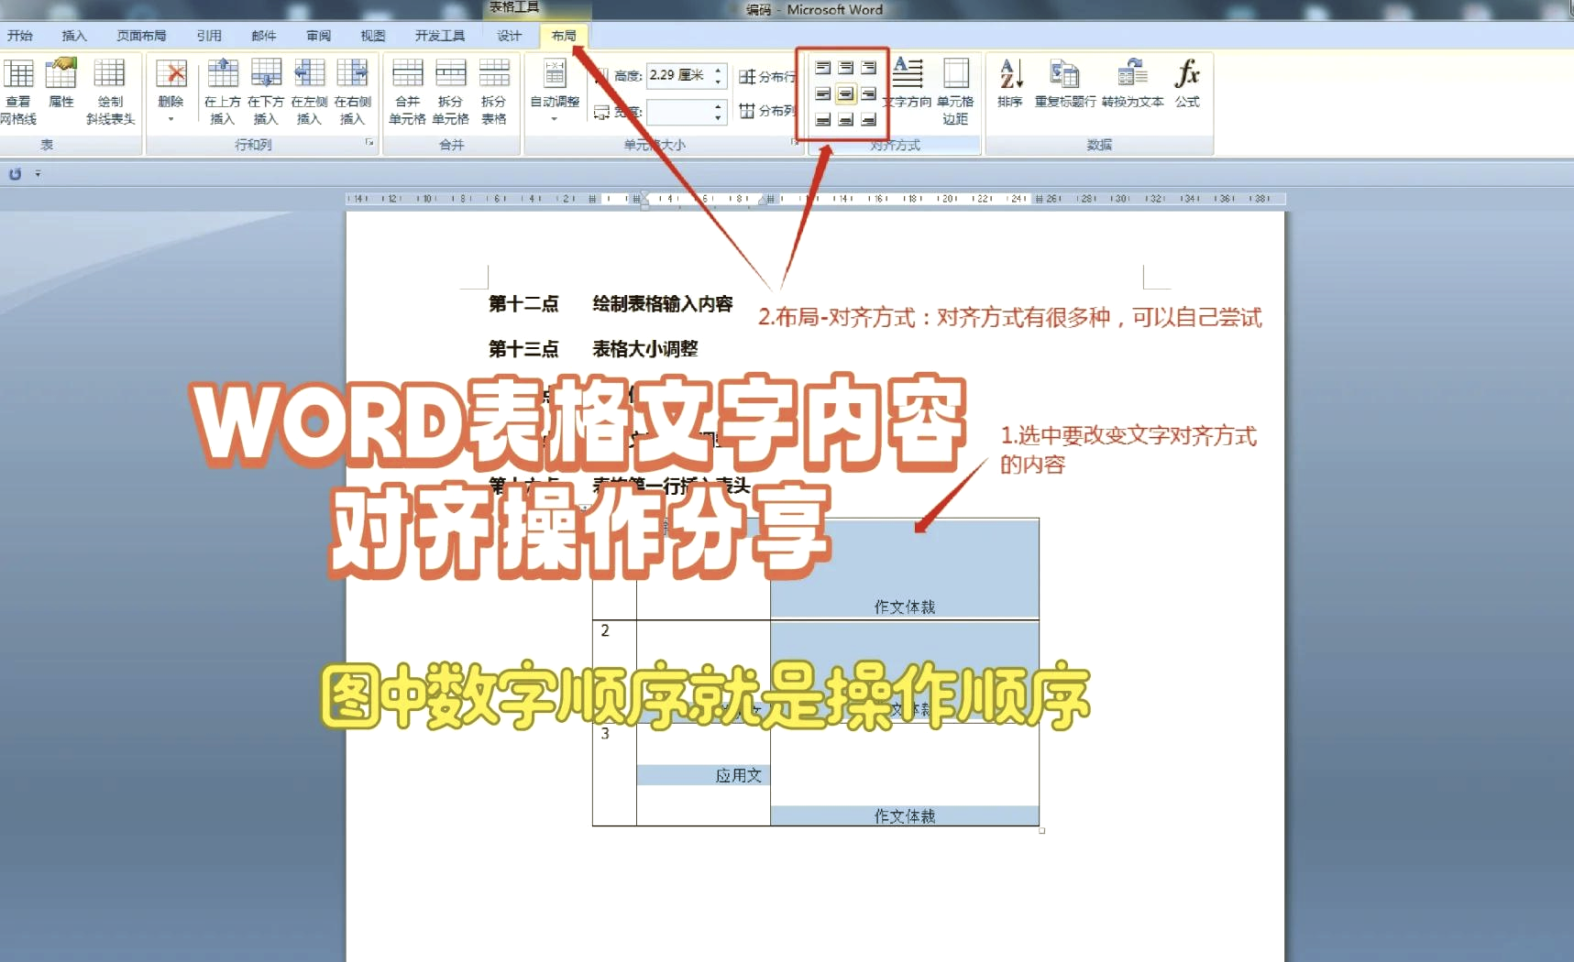This screenshot has width=1574, height=962.
Task: Align cell text top right
Action: [x=869, y=68]
